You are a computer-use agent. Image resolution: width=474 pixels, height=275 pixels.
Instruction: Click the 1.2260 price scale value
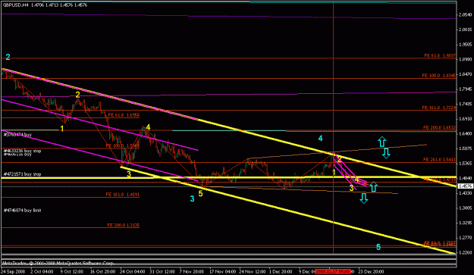(x=466, y=252)
